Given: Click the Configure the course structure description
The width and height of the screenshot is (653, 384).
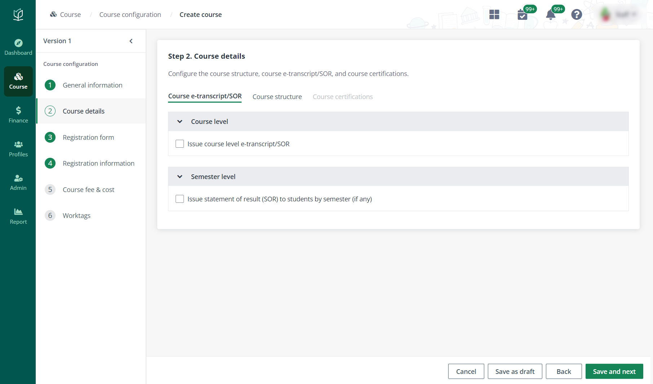Looking at the screenshot, I should [x=288, y=74].
